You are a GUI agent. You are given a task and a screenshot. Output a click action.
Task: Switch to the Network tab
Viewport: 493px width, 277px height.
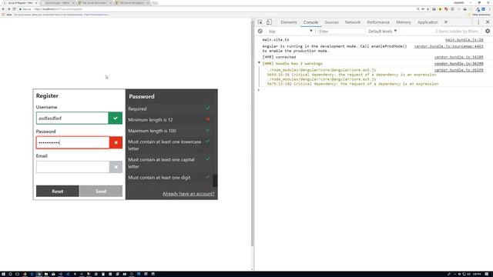pyautogui.click(x=353, y=22)
